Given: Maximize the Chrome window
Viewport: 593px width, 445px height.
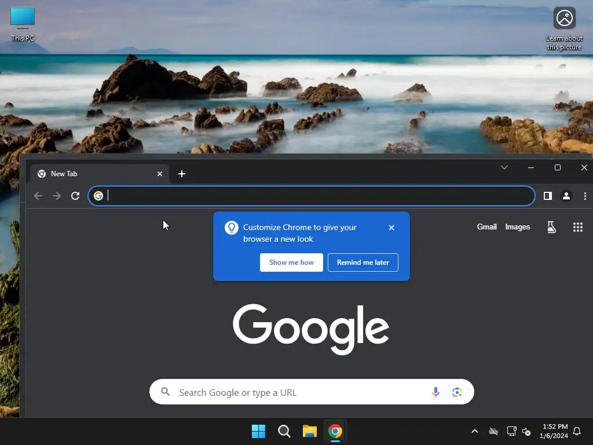Looking at the screenshot, I should pyautogui.click(x=558, y=167).
